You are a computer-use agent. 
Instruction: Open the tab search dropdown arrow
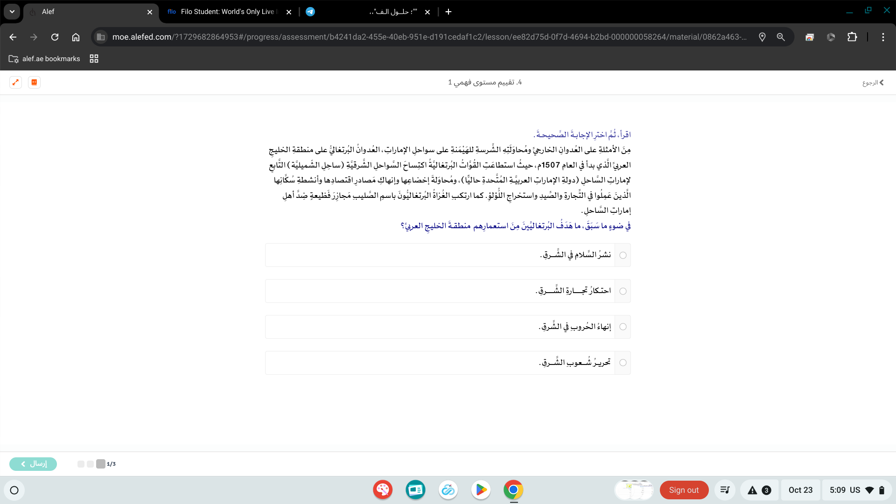tap(12, 12)
